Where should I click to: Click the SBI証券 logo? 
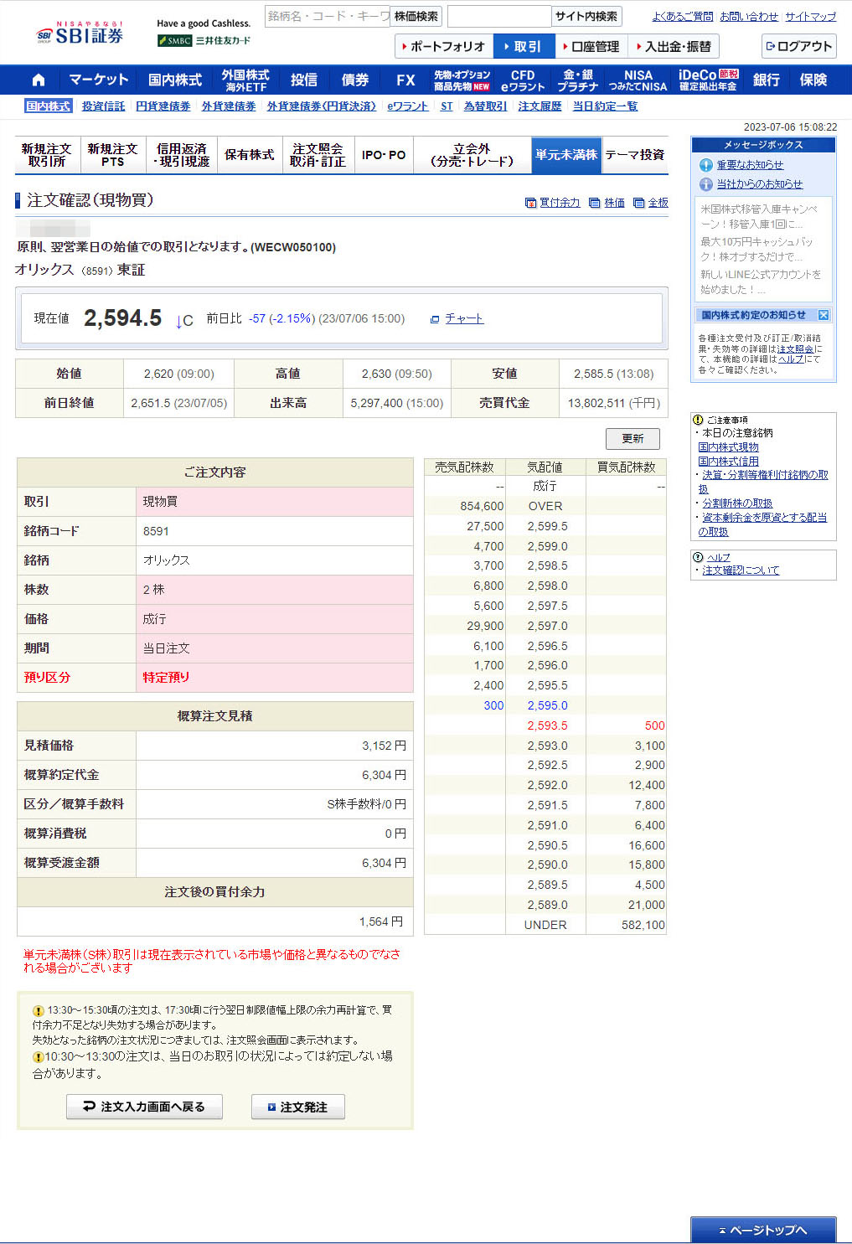(x=80, y=34)
